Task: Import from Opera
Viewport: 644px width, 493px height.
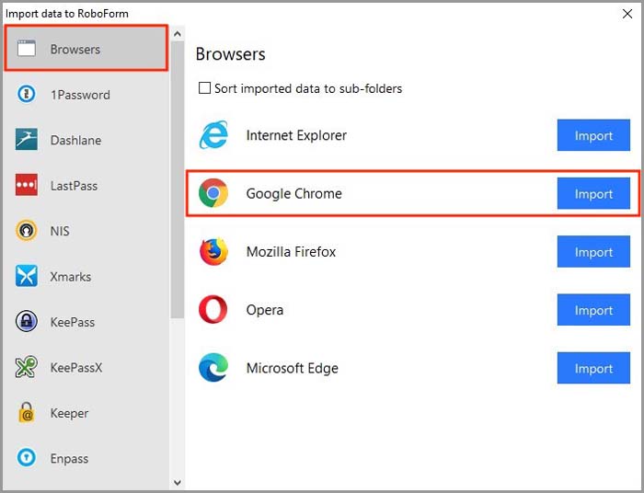Action: (593, 310)
